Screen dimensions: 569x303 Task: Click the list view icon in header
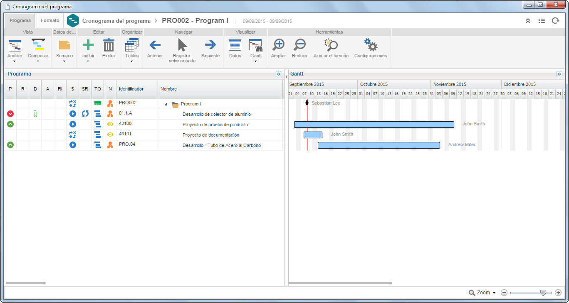pyautogui.click(x=542, y=21)
